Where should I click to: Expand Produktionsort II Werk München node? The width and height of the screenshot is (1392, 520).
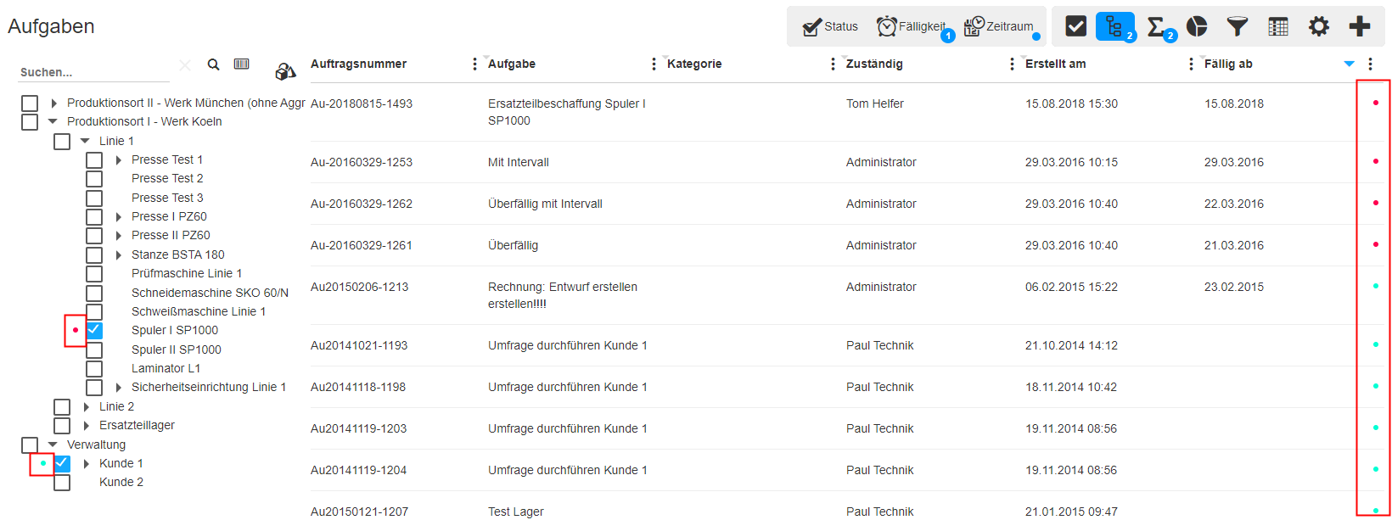[54, 103]
